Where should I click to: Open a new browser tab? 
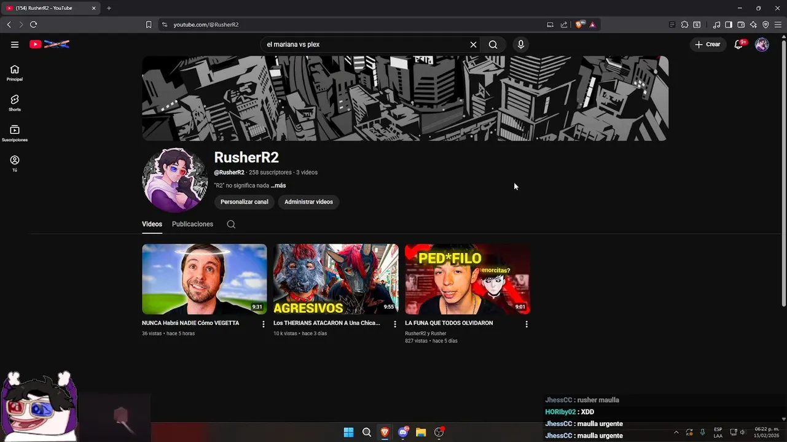pyautogui.click(x=109, y=8)
